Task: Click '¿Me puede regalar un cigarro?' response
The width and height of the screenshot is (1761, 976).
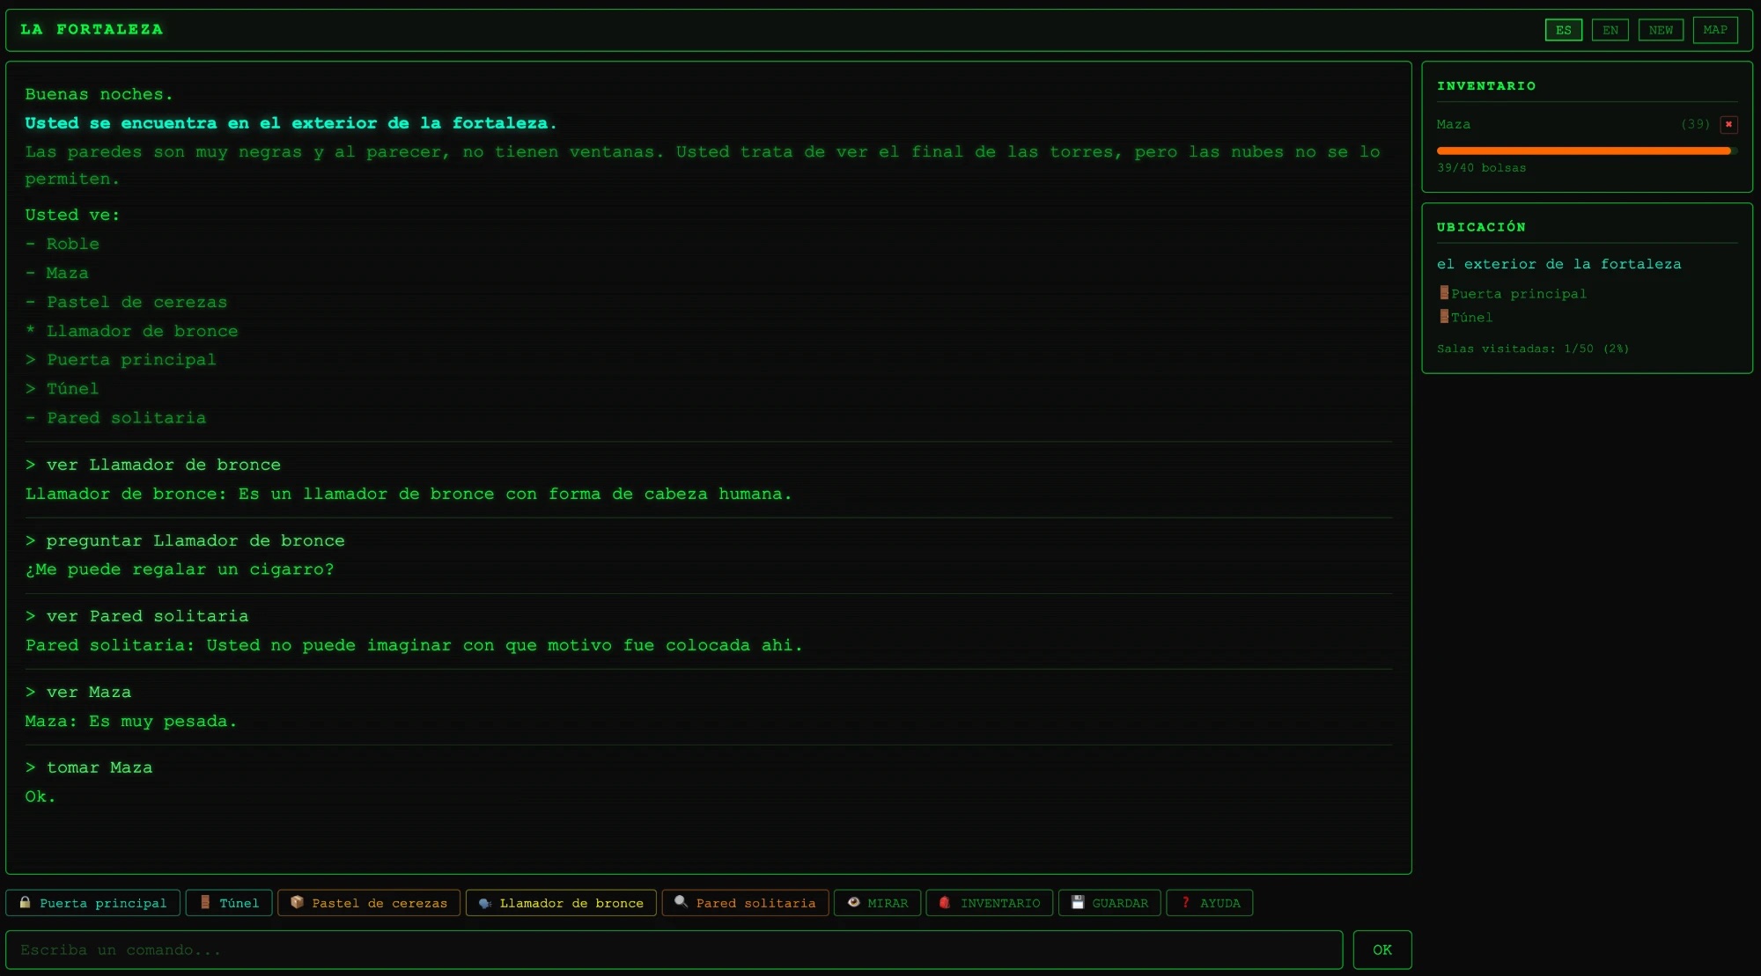Action: point(180,569)
